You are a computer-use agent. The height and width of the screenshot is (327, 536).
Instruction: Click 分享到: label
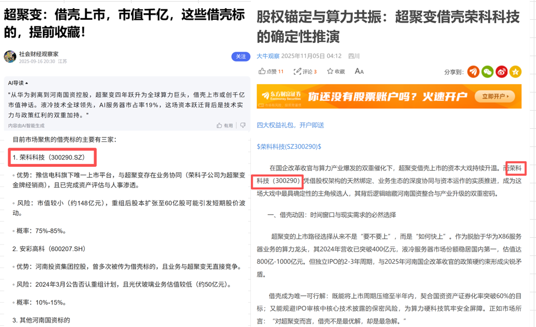click(x=453, y=72)
